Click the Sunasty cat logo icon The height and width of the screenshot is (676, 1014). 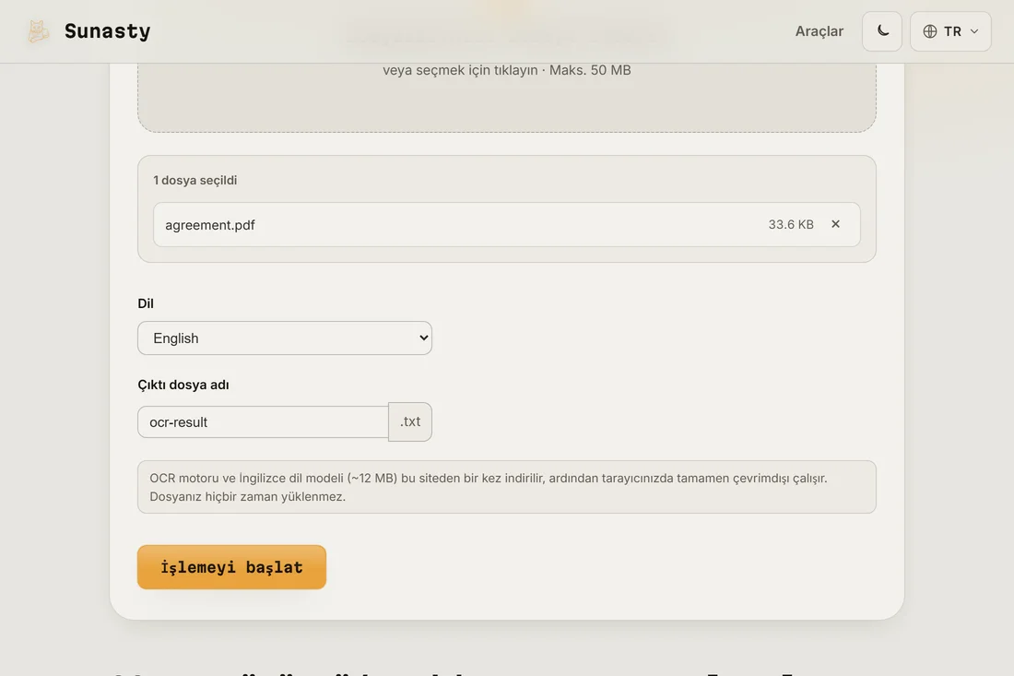38,31
